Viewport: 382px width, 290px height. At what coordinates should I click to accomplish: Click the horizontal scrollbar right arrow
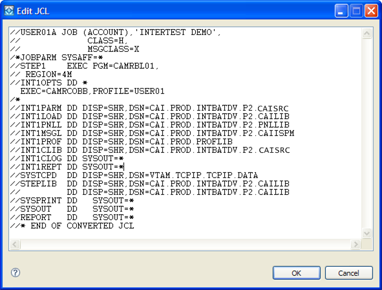click(355, 244)
